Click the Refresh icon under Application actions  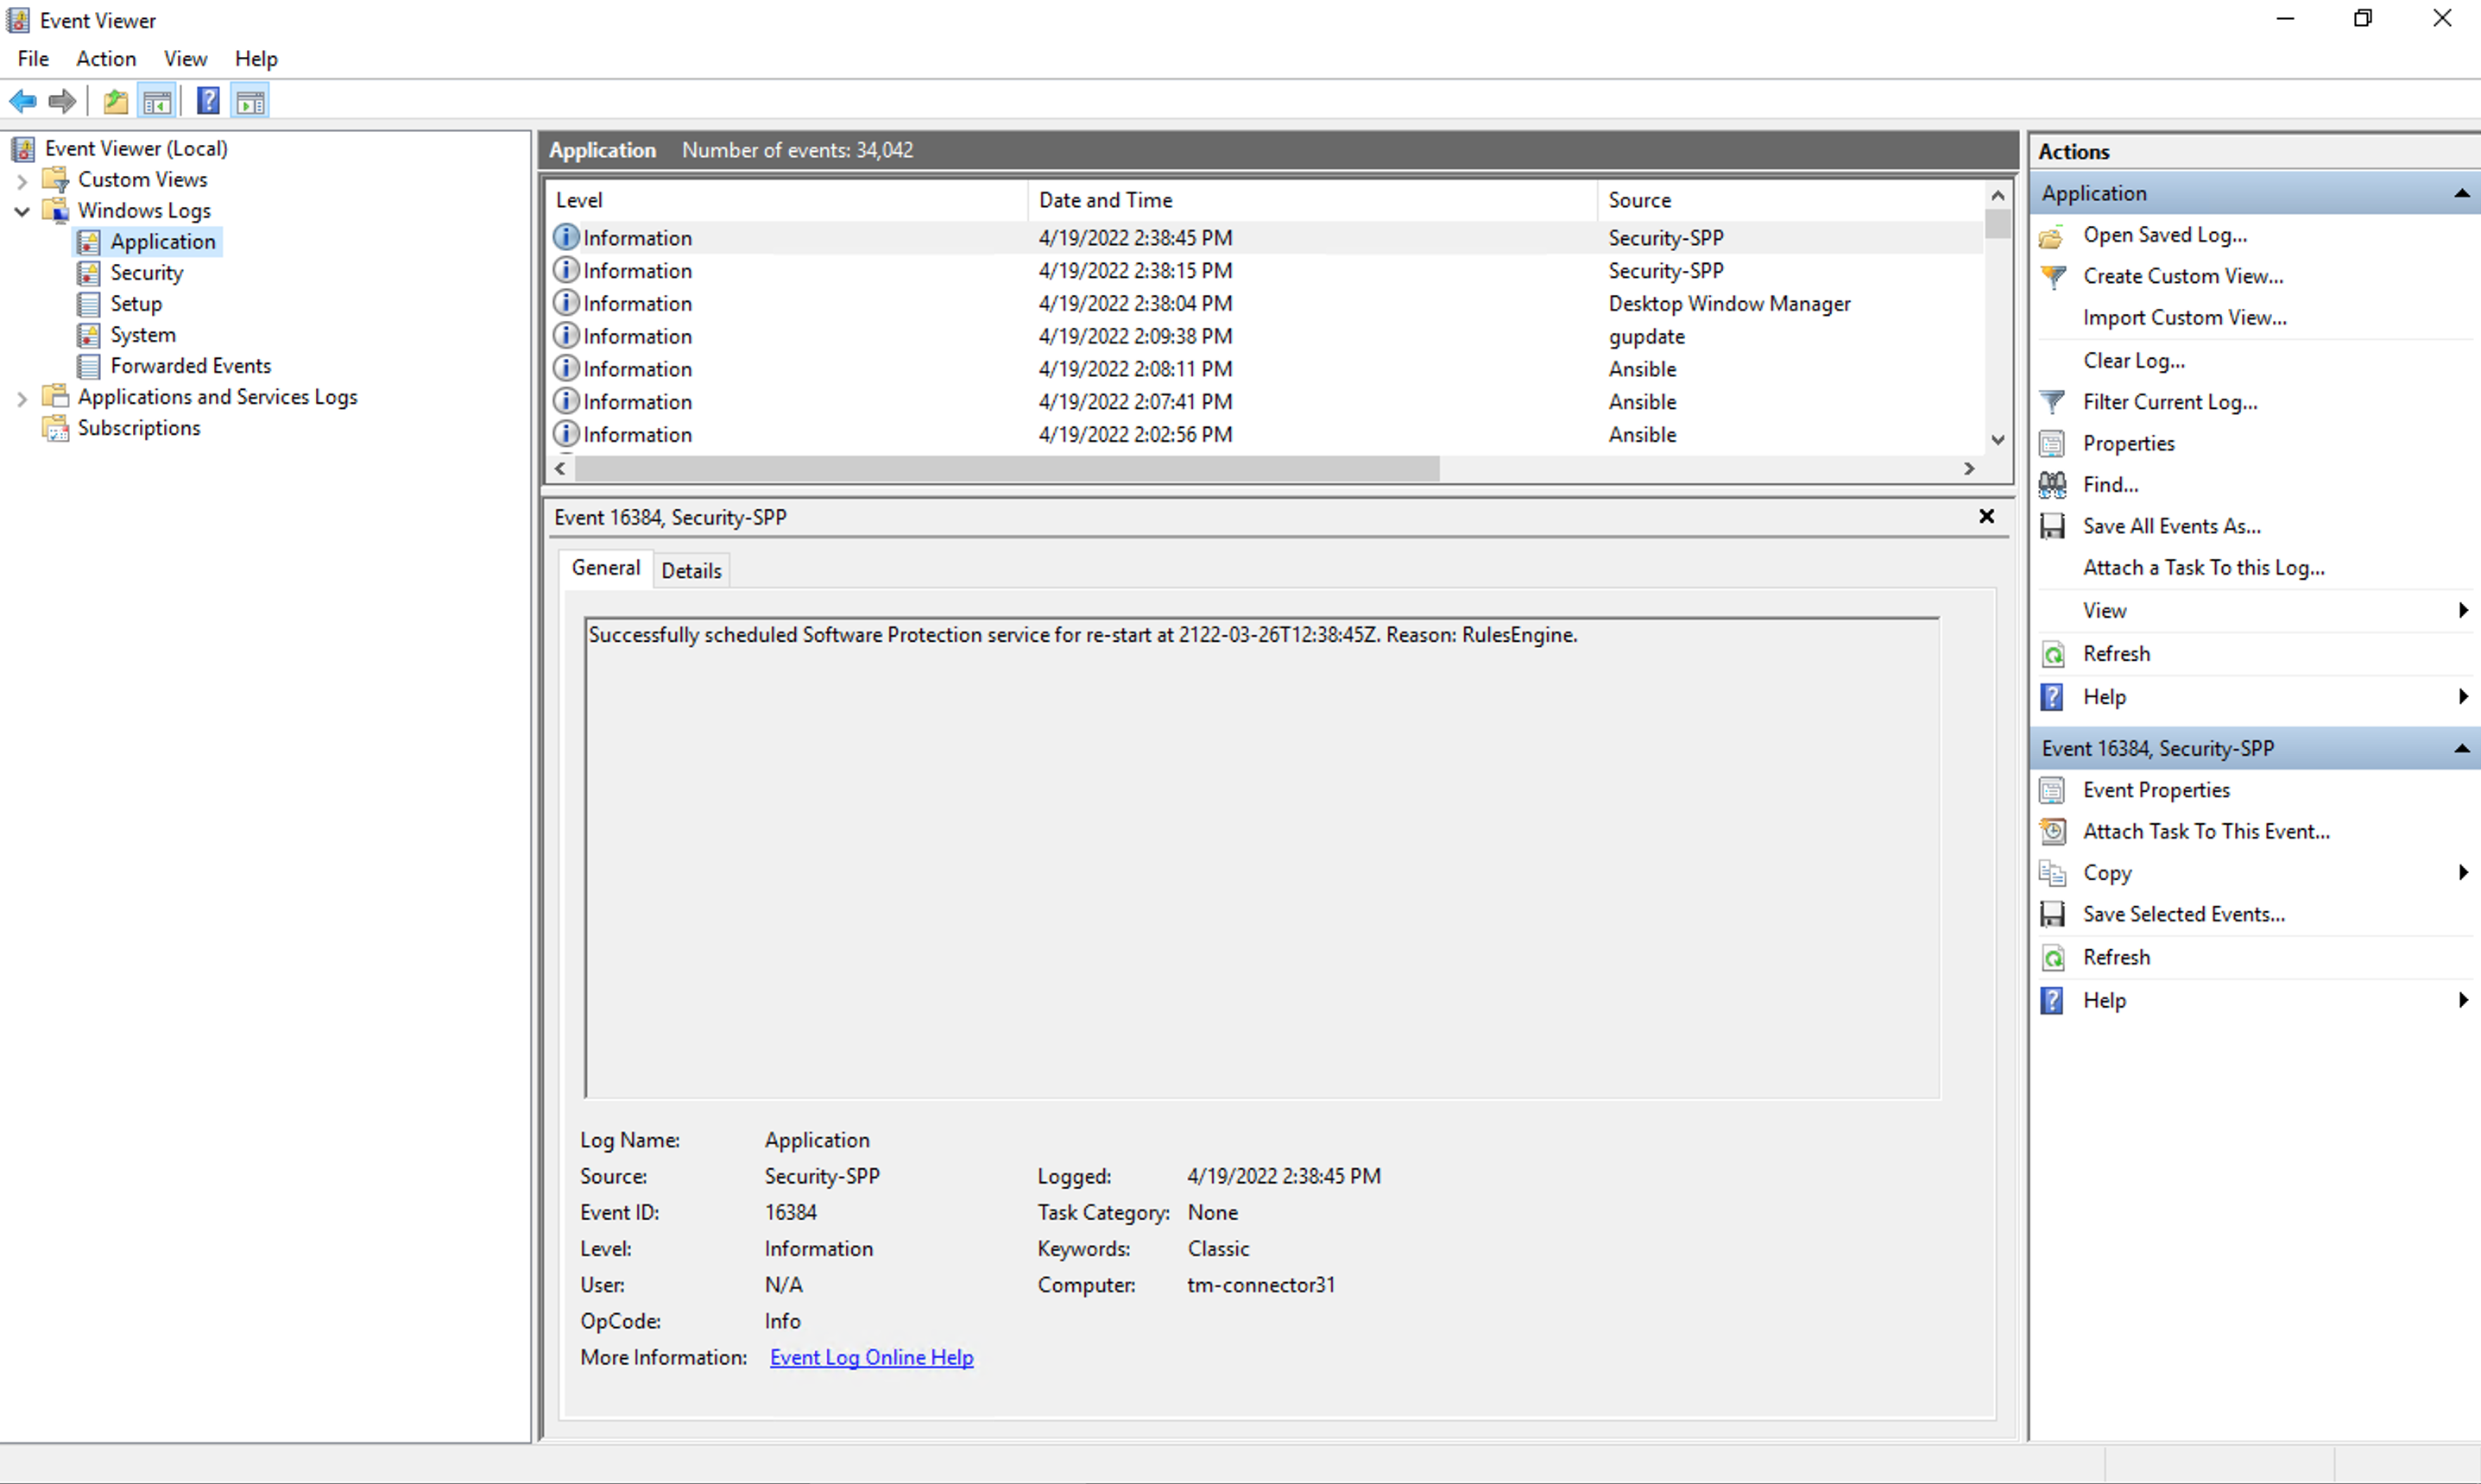2053,653
